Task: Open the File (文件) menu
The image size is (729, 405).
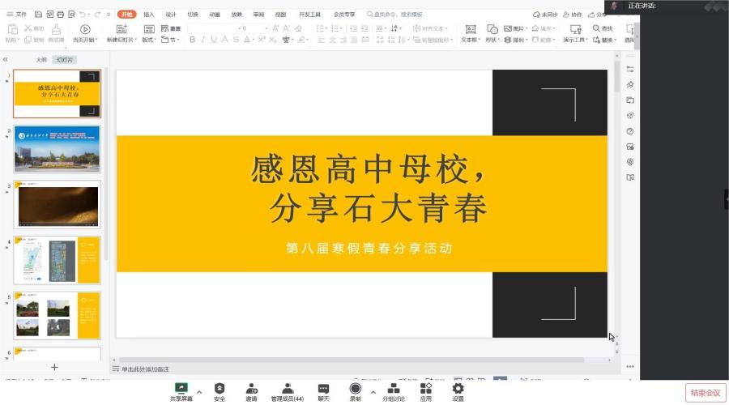Action: coord(16,15)
